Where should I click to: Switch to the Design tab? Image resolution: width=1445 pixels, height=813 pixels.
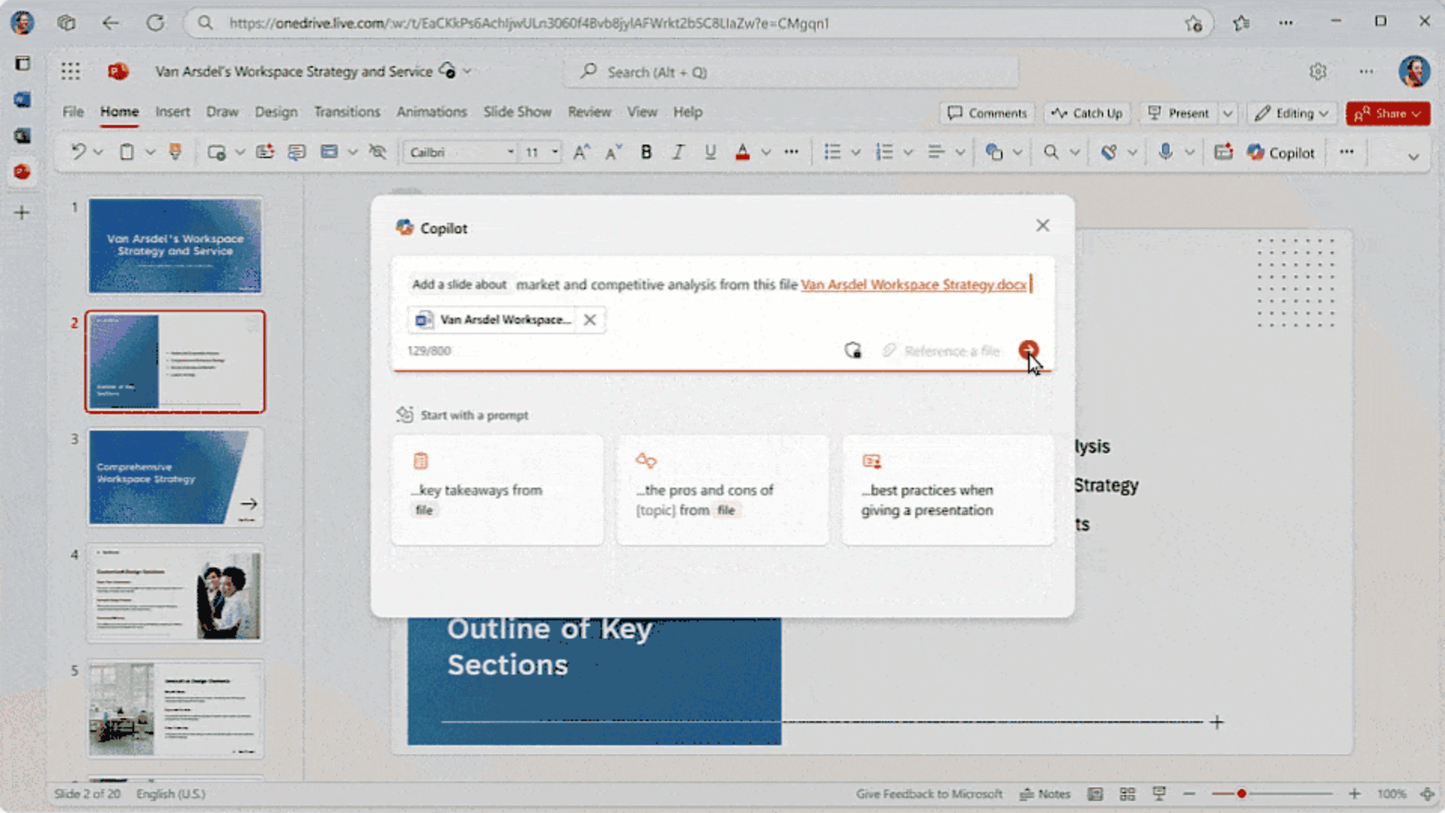(x=276, y=112)
